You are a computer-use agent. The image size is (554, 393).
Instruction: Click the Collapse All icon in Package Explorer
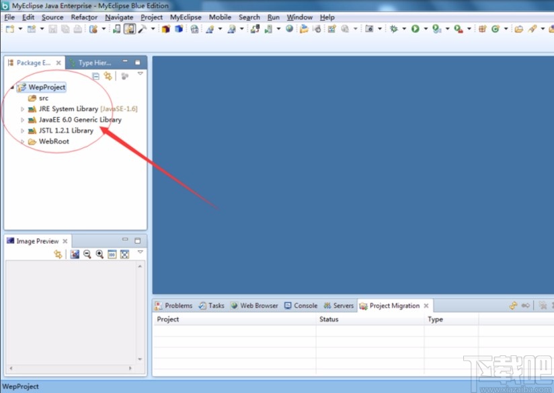pyautogui.click(x=95, y=76)
